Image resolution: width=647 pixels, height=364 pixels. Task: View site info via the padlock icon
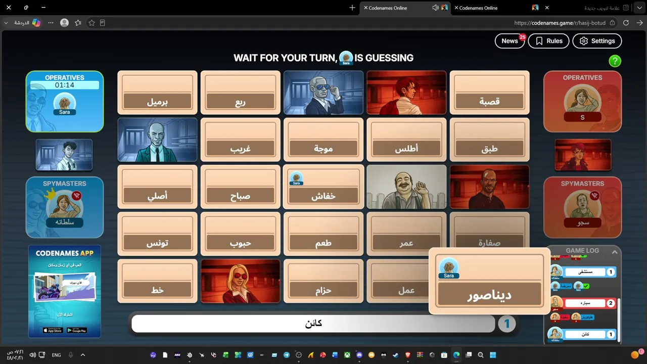(x=612, y=23)
